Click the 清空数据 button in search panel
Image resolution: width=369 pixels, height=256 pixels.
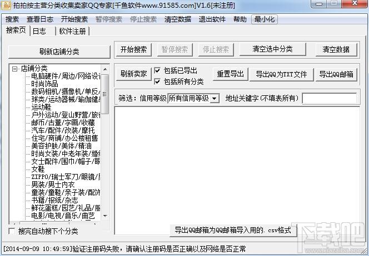336,49
